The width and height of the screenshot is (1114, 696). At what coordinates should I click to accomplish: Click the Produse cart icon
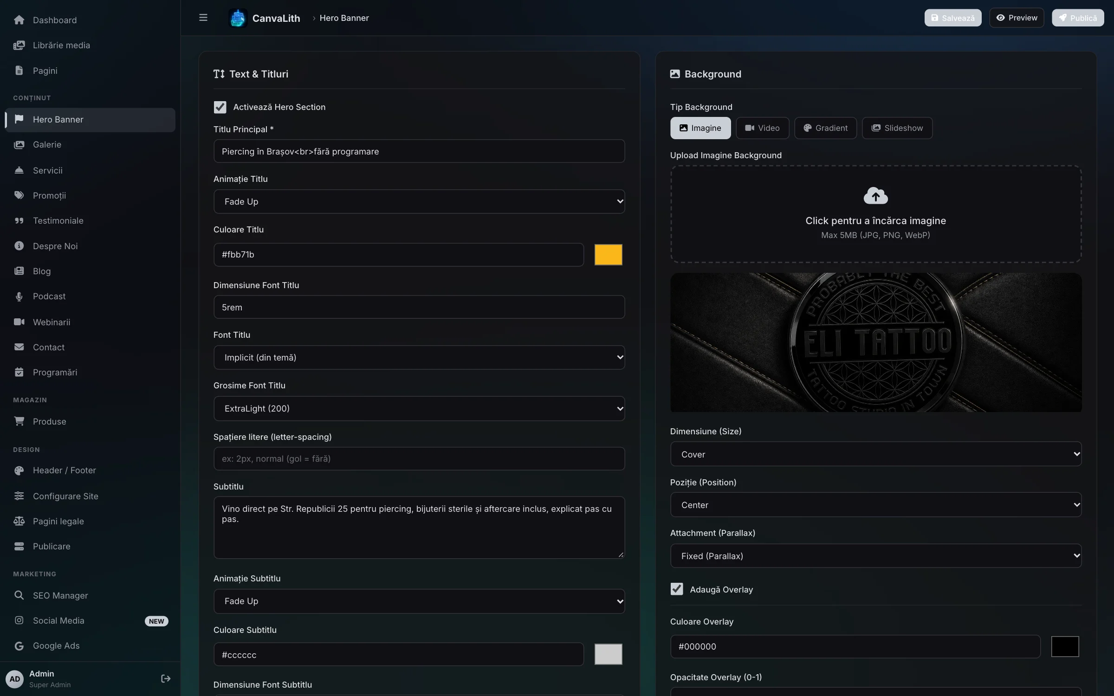pyautogui.click(x=19, y=421)
